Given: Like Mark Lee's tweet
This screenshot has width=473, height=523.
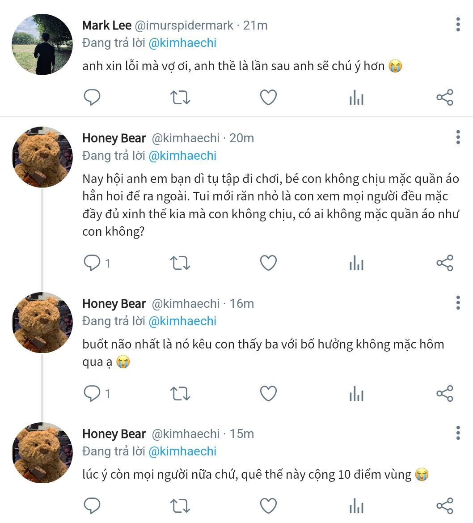Looking at the screenshot, I should pos(268,98).
